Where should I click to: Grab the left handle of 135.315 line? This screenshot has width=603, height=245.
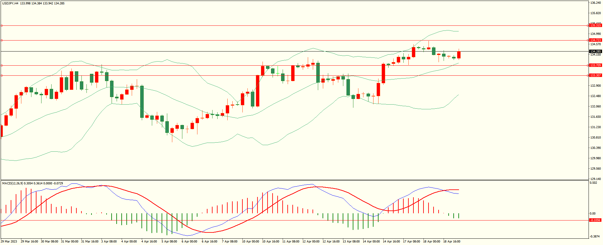(2, 25)
